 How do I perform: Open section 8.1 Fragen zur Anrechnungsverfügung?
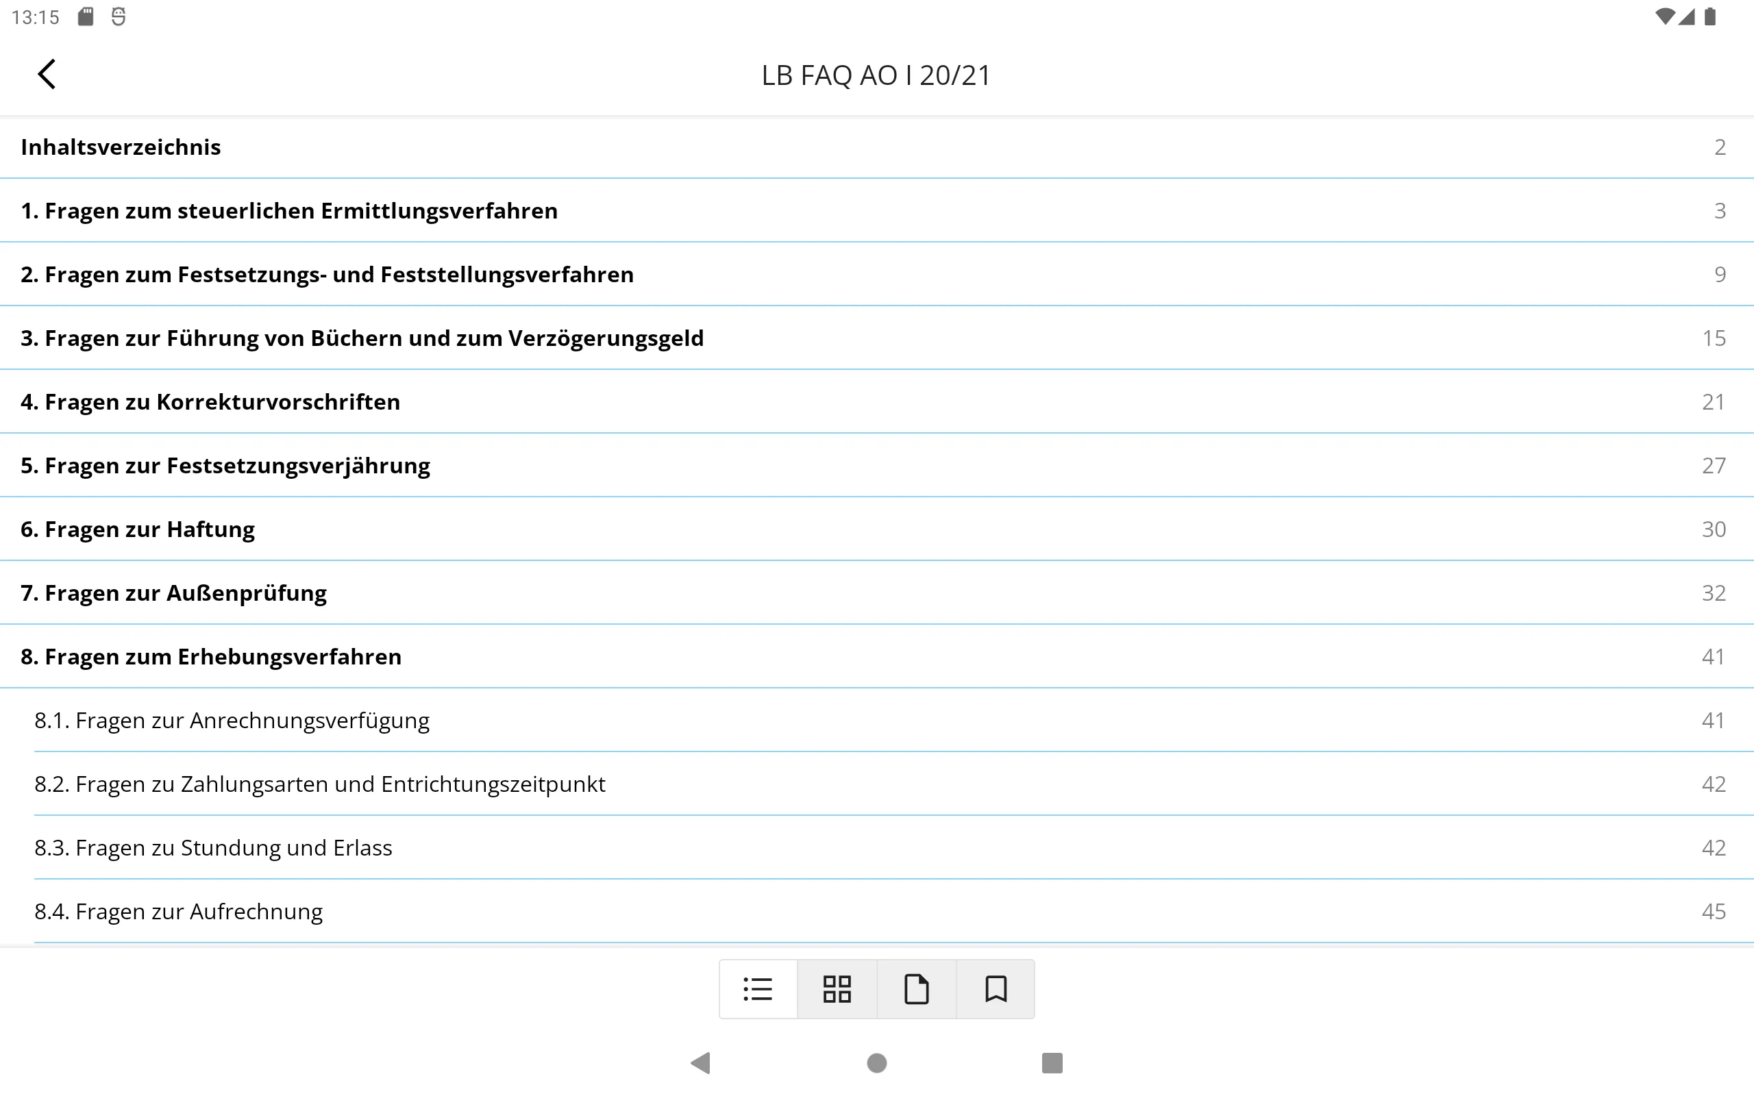(x=877, y=721)
